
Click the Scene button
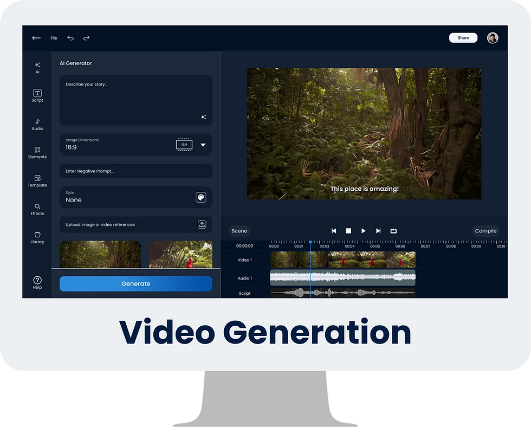point(239,231)
